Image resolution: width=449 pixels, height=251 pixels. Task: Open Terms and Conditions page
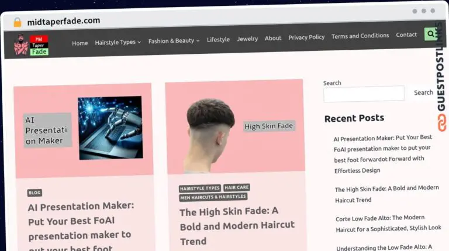[x=360, y=36]
